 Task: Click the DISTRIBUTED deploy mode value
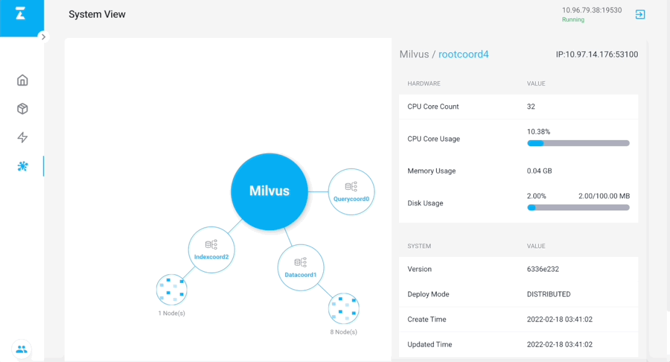(x=549, y=294)
